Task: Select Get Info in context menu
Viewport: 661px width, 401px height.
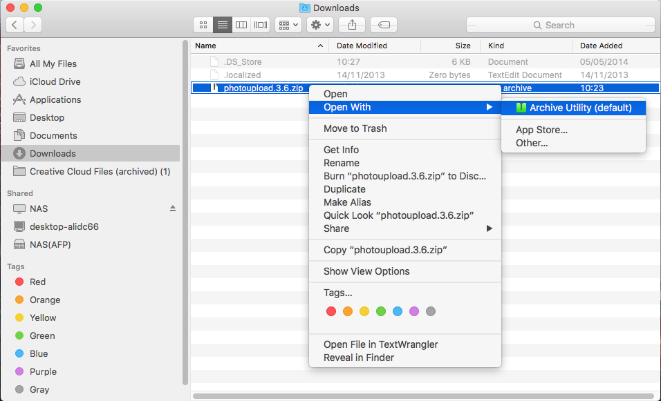Action: click(341, 150)
